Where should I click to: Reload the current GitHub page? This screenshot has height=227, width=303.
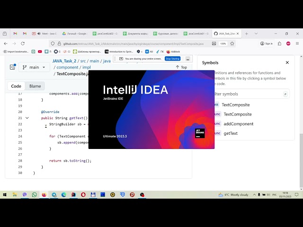23,44
